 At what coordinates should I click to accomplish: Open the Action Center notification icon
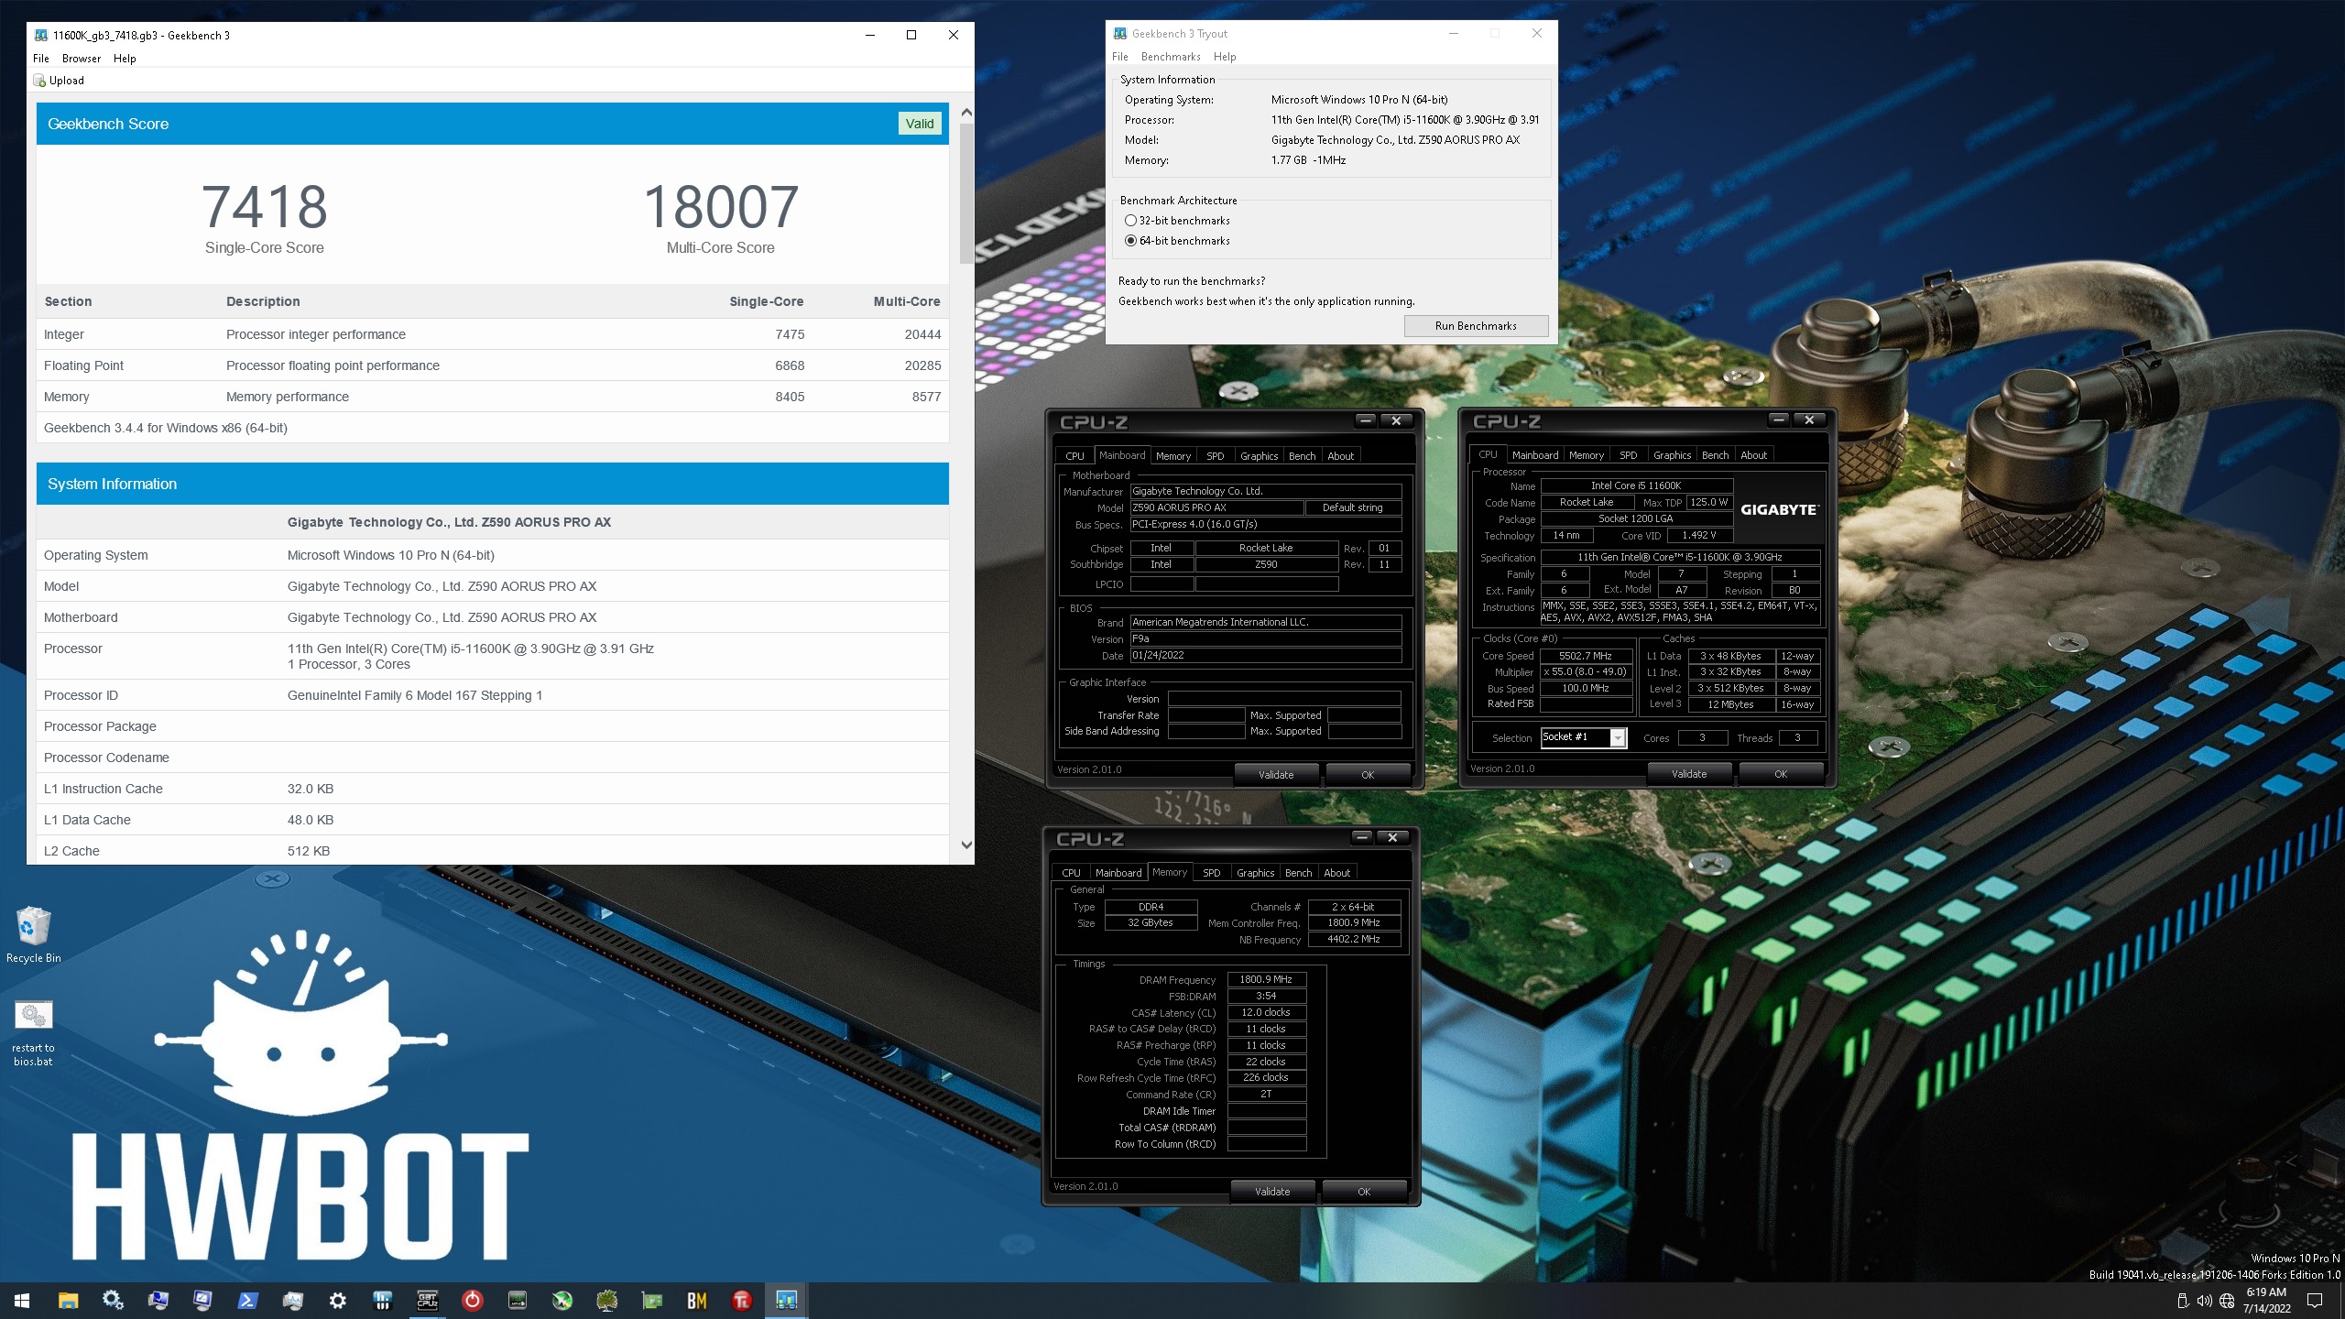tap(2315, 1301)
